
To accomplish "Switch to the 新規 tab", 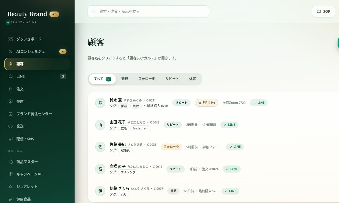I will pos(125,79).
